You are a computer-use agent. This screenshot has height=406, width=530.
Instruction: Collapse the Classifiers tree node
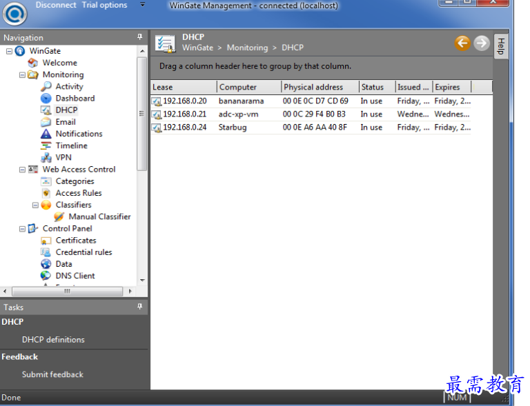[x=35, y=205]
